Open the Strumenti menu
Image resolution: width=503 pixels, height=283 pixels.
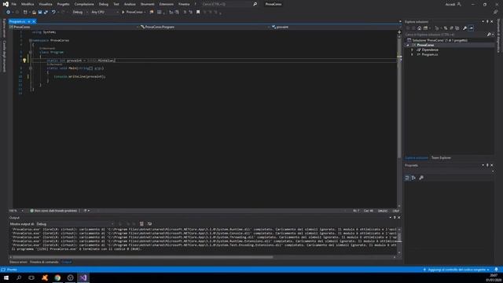pos(147,4)
